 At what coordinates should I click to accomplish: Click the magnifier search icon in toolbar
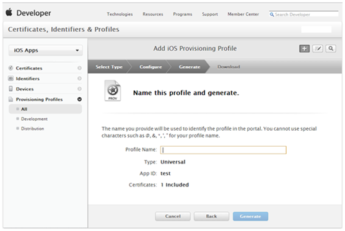331,49
